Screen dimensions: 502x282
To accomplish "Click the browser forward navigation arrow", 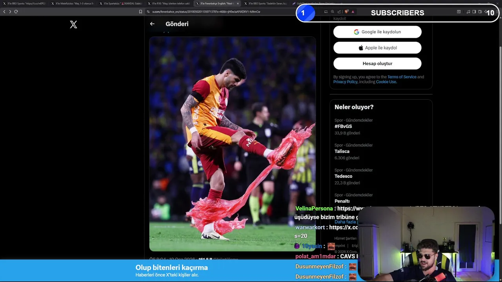I will pos(10,11).
